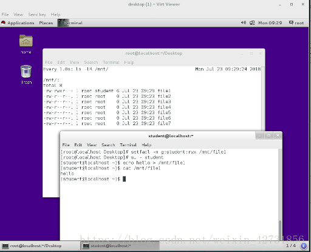Maximize the student@localhost terminal window
This screenshot has width=311, height=252.
(x=268, y=135)
